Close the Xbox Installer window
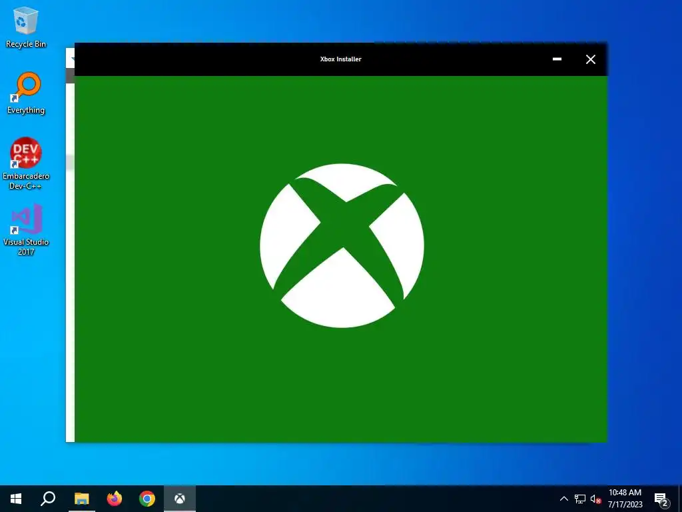 590,59
